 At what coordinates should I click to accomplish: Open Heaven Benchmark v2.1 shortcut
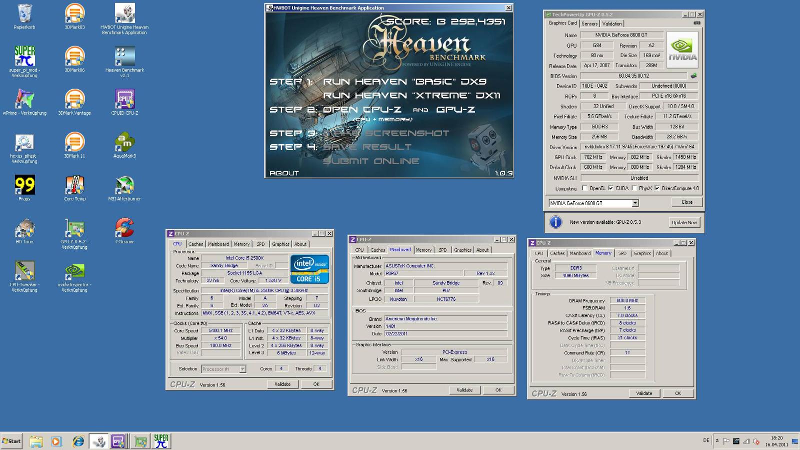(124, 56)
